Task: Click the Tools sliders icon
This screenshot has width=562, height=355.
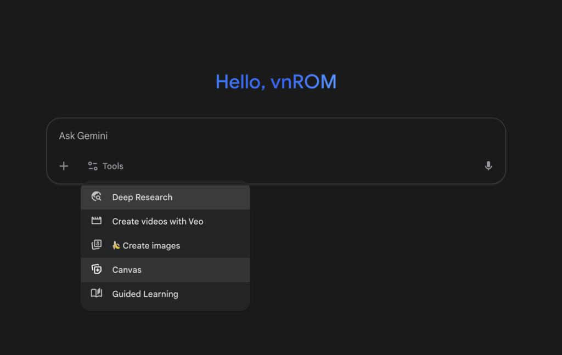Action: point(93,166)
